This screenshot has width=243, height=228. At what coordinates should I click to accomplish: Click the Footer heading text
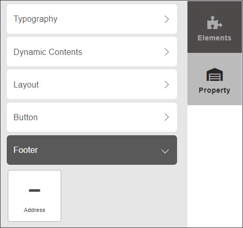pyautogui.click(x=25, y=150)
